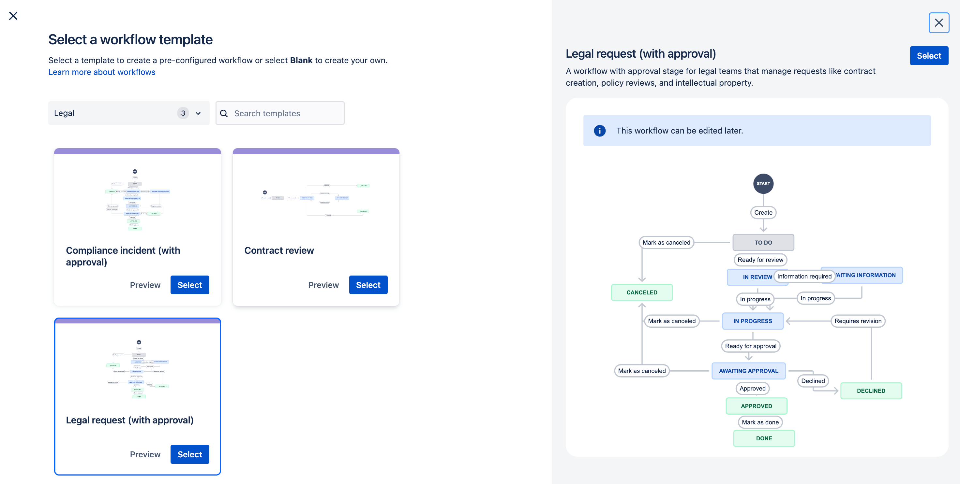
Task: Click the CANCELED status node icon
Action: [x=641, y=292]
